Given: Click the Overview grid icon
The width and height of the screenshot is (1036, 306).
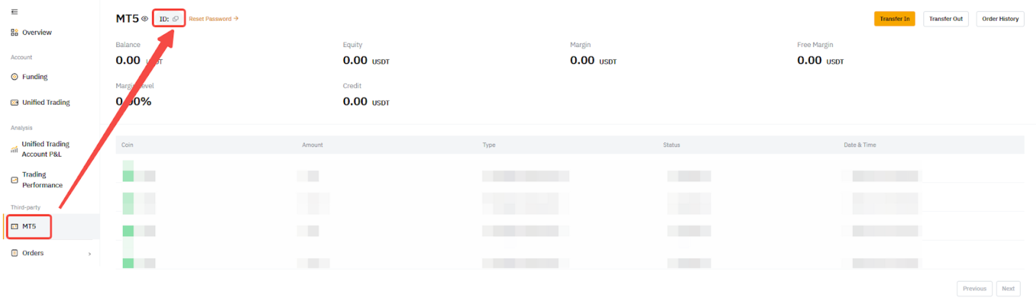Looking at the screenshot, I should coord(15,32).
